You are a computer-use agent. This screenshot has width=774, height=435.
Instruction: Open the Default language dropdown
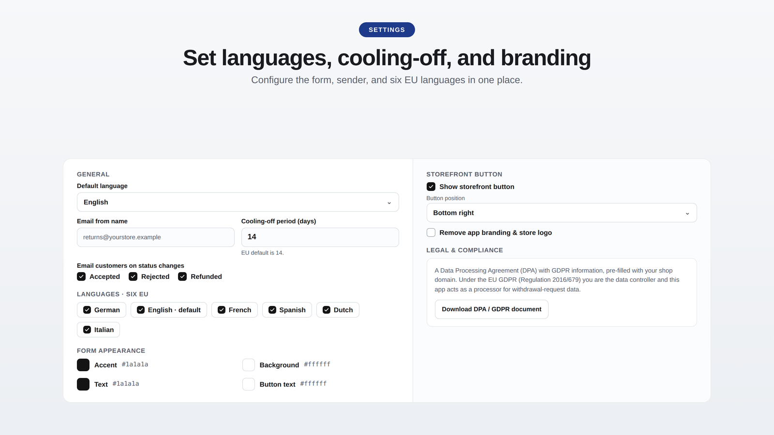tap(238, 202)
